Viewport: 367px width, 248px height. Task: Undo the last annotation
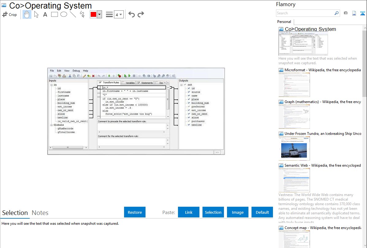click(131, 14)
